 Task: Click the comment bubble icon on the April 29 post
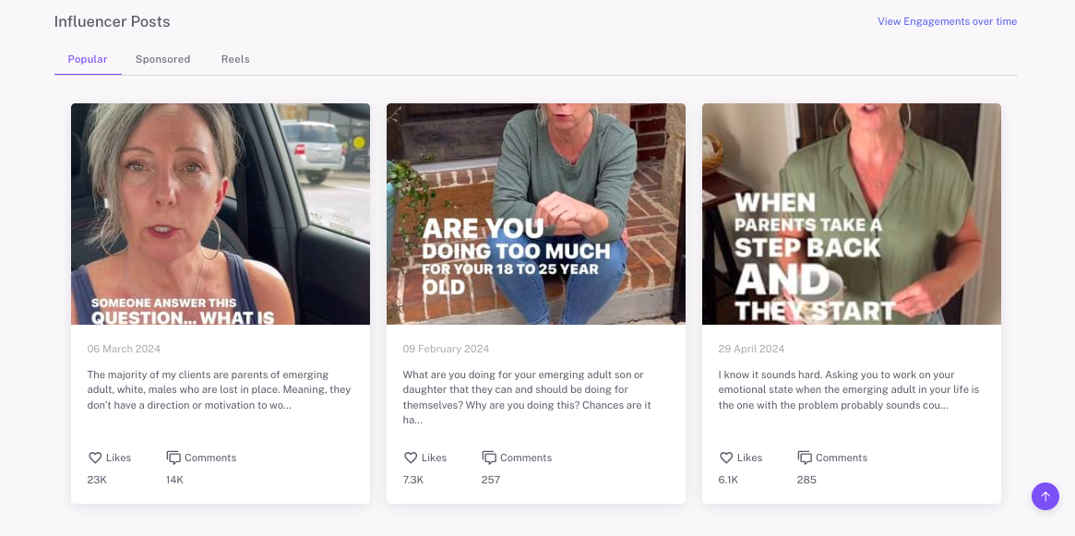805,457
